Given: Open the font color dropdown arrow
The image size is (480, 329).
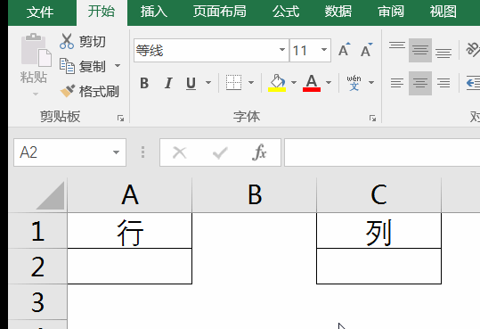Looking at the screenshot, I should pyautogui.click(x=329, y=83).
